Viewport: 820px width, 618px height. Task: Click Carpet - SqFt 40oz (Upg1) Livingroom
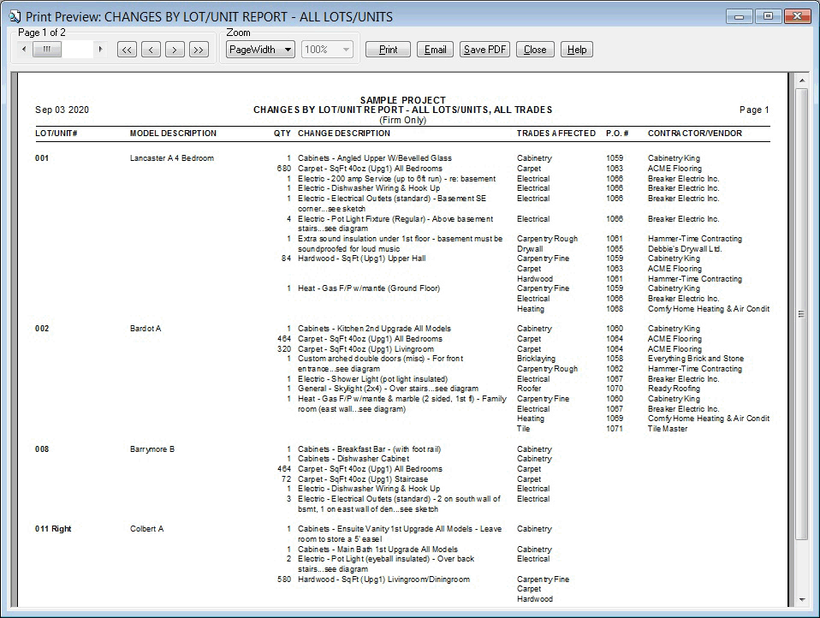click(366, 348)
